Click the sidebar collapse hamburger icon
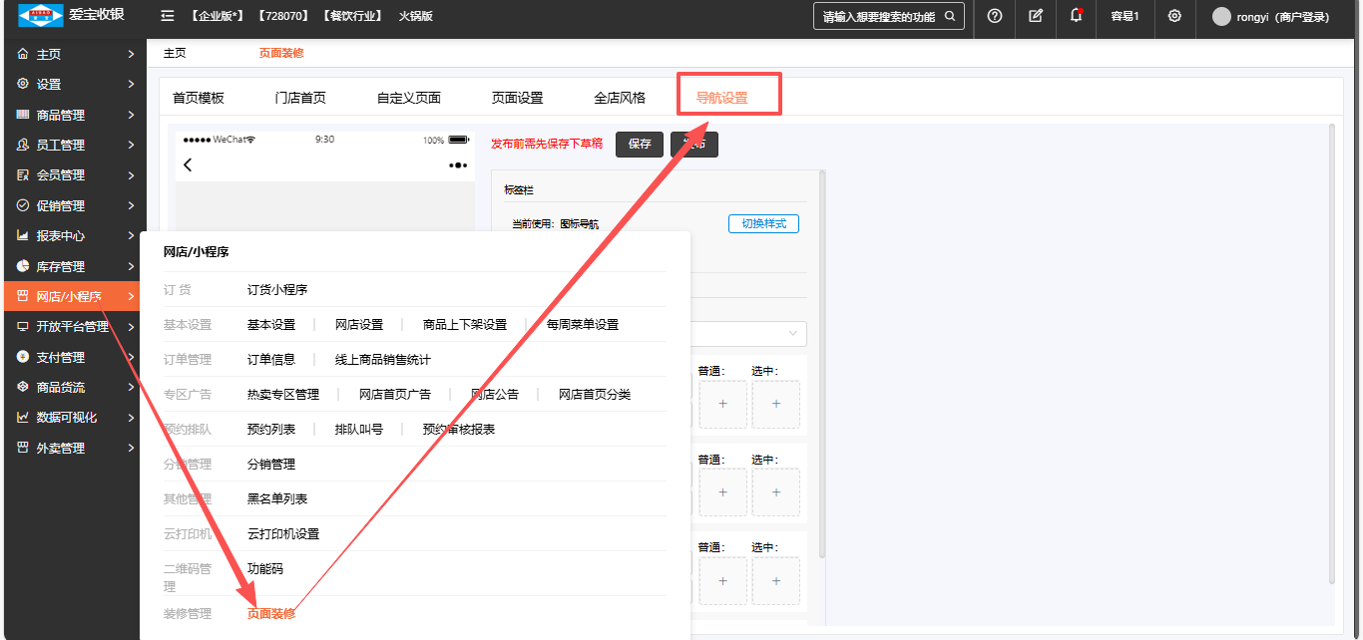The height and width of the screenshot is (640, 1363). pos(167,16)
